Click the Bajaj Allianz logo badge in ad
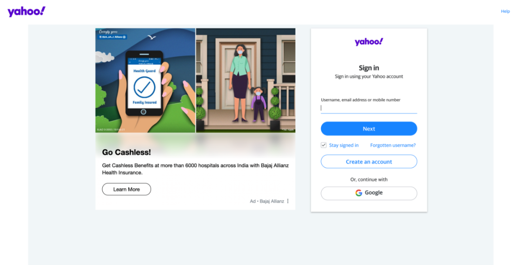Image resolution: width=514 pixels, height=265 pixels. [112, 37]
